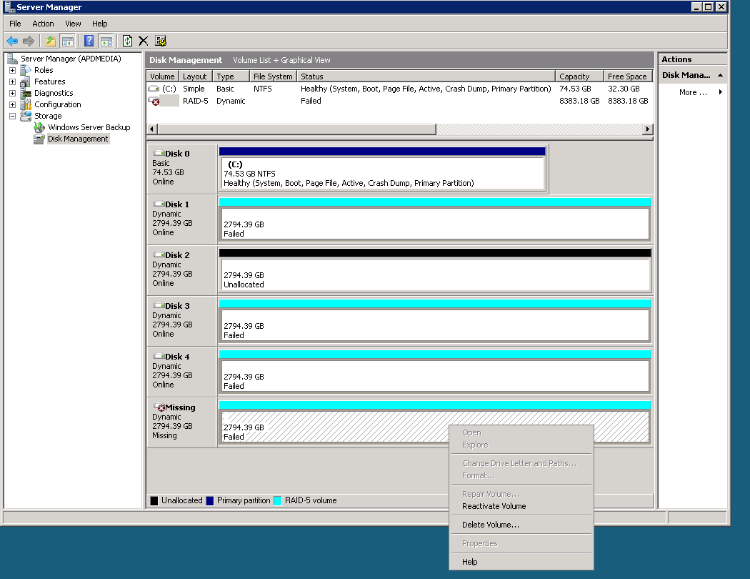Open the View menu

73,24
